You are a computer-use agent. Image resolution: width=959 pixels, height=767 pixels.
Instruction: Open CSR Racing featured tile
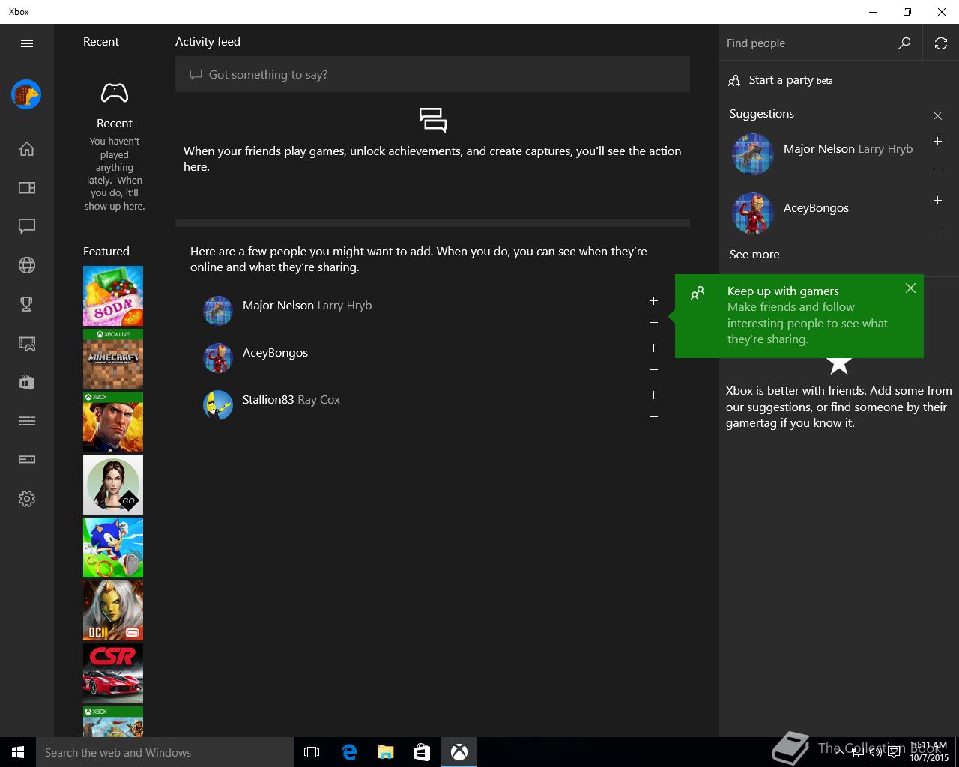pyautogui.click(x=113, y=673)
